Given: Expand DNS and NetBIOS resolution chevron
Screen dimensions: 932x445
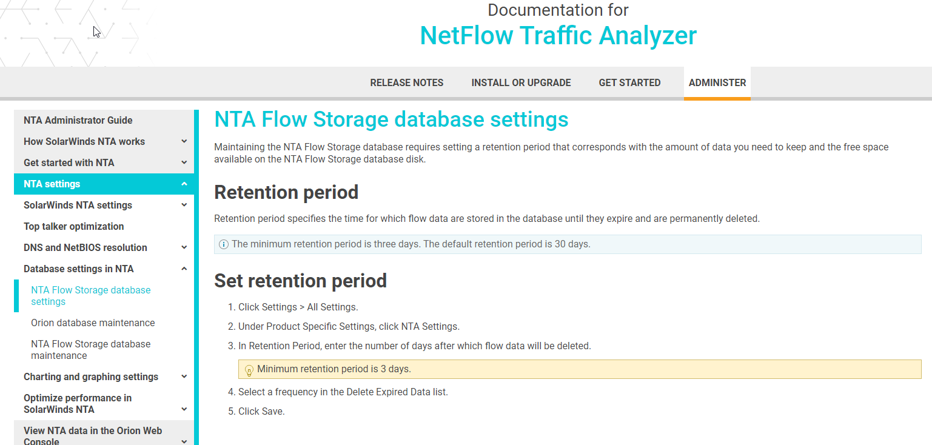Looking at the screenshot, I should tap(184, 247).
